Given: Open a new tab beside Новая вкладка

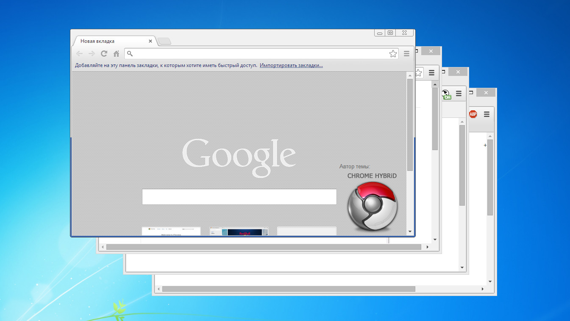Looking at the screenshot, I should click(x=164, y=41).
